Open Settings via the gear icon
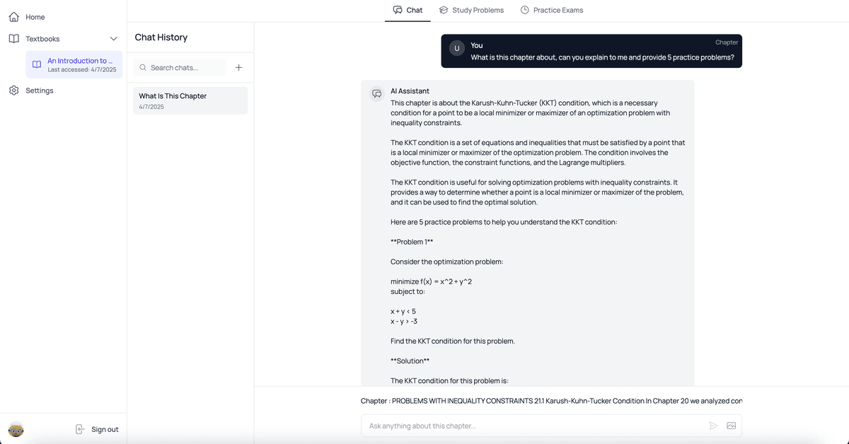 point(13,90)
